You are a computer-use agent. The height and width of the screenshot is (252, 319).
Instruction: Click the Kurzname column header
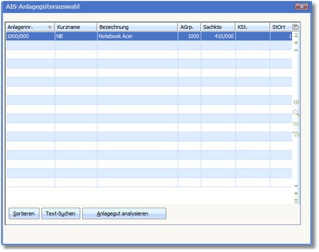pyautogui.click(x=76, y=27)
